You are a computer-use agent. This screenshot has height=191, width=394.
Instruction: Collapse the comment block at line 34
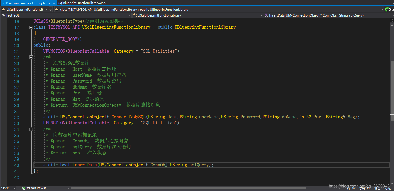coord(31,129)
